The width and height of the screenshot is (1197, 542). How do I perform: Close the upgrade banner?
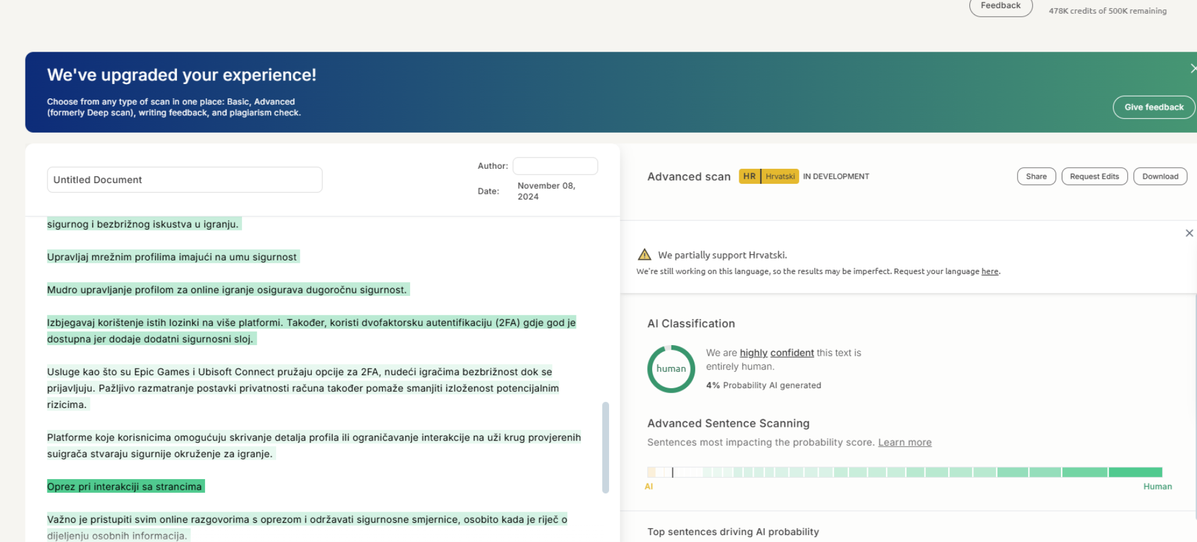(1193, 69)
